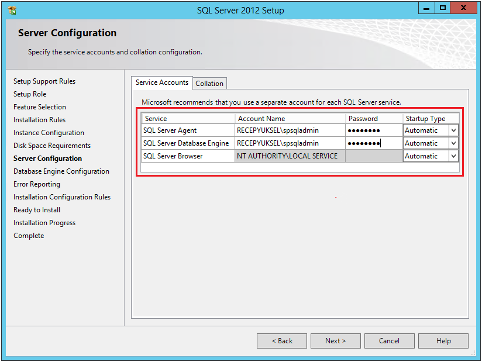Click the Instance Configuration step
This screenshot has height=362, width=482.
click(49, 133)
